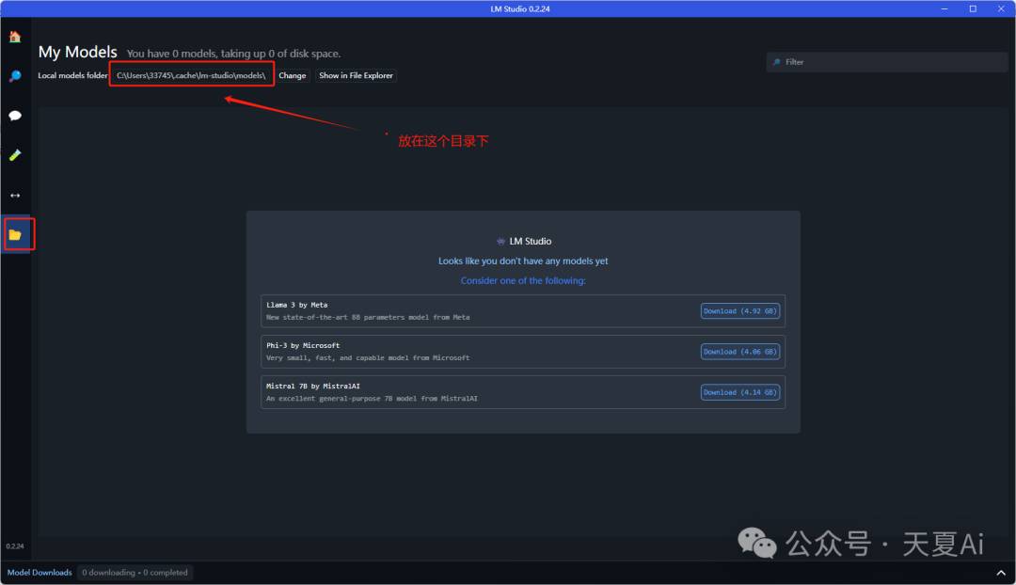Download Phi-3 by Microsoft model
The width and height of the screenshot is (1016, 585).
click(740, 352)
